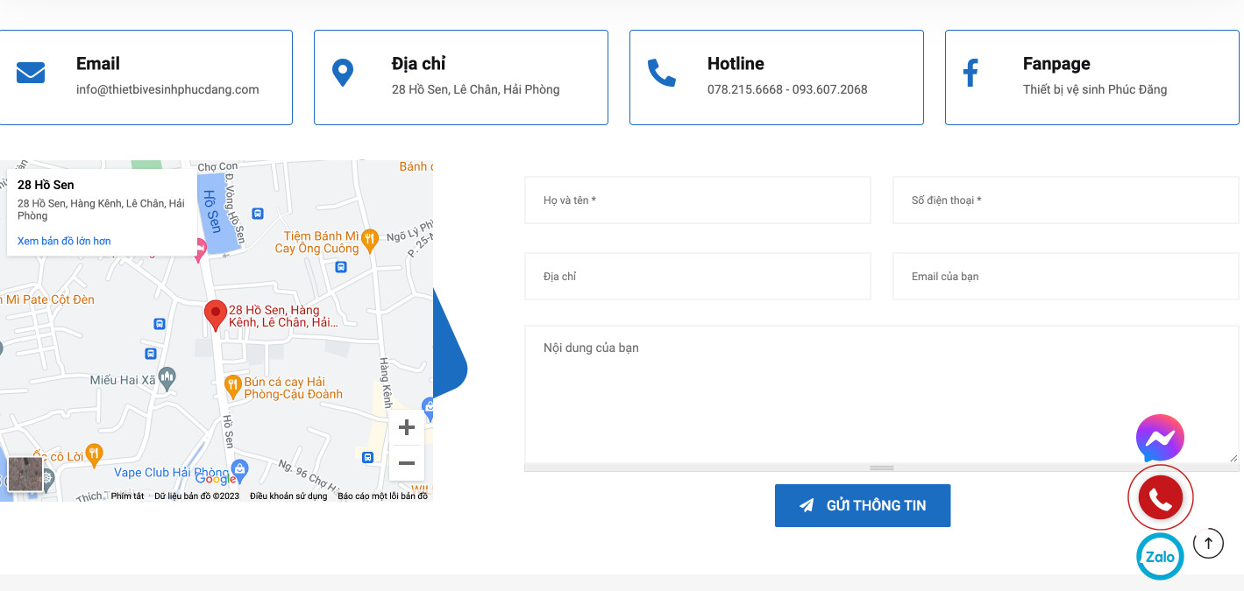Open Zalo chat icon
This screenshot has height=591, width=1244.
tap(1159, 556)
